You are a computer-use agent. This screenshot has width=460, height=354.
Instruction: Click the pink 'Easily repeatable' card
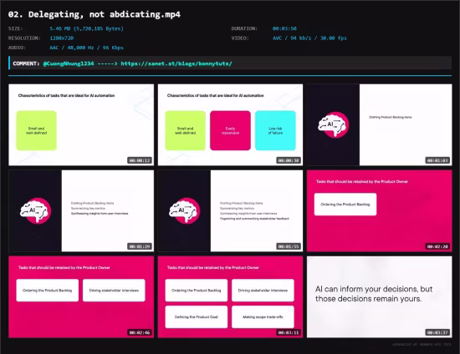click(230, 130)
